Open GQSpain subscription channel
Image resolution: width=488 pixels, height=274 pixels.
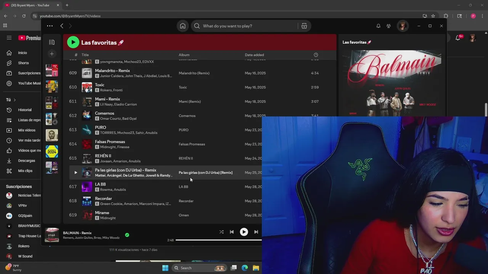point(24,216)
